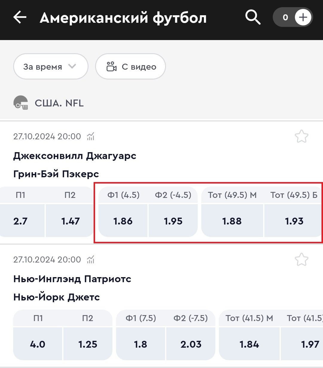The height and width of the screenshot is (368, 323).
Task: Choose total under 49.5 at 1.88
Action: pyautogui.click(x=232, y=221)
